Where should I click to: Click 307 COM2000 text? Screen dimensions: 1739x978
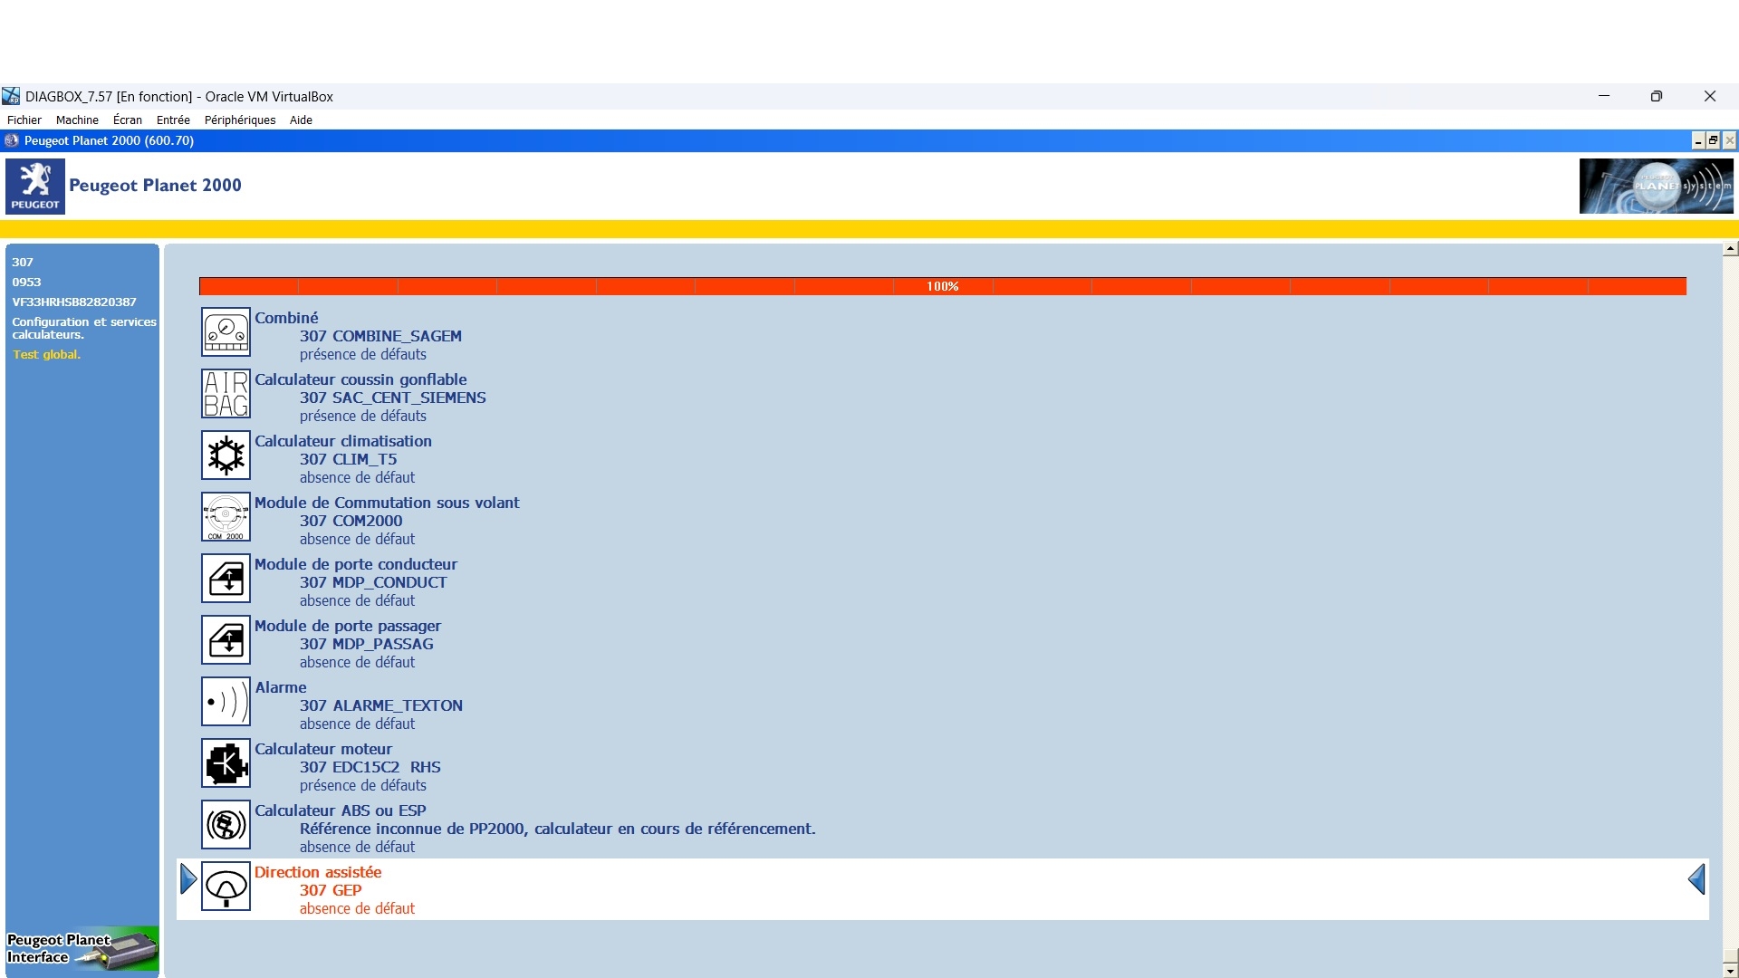tap(351, 521)
